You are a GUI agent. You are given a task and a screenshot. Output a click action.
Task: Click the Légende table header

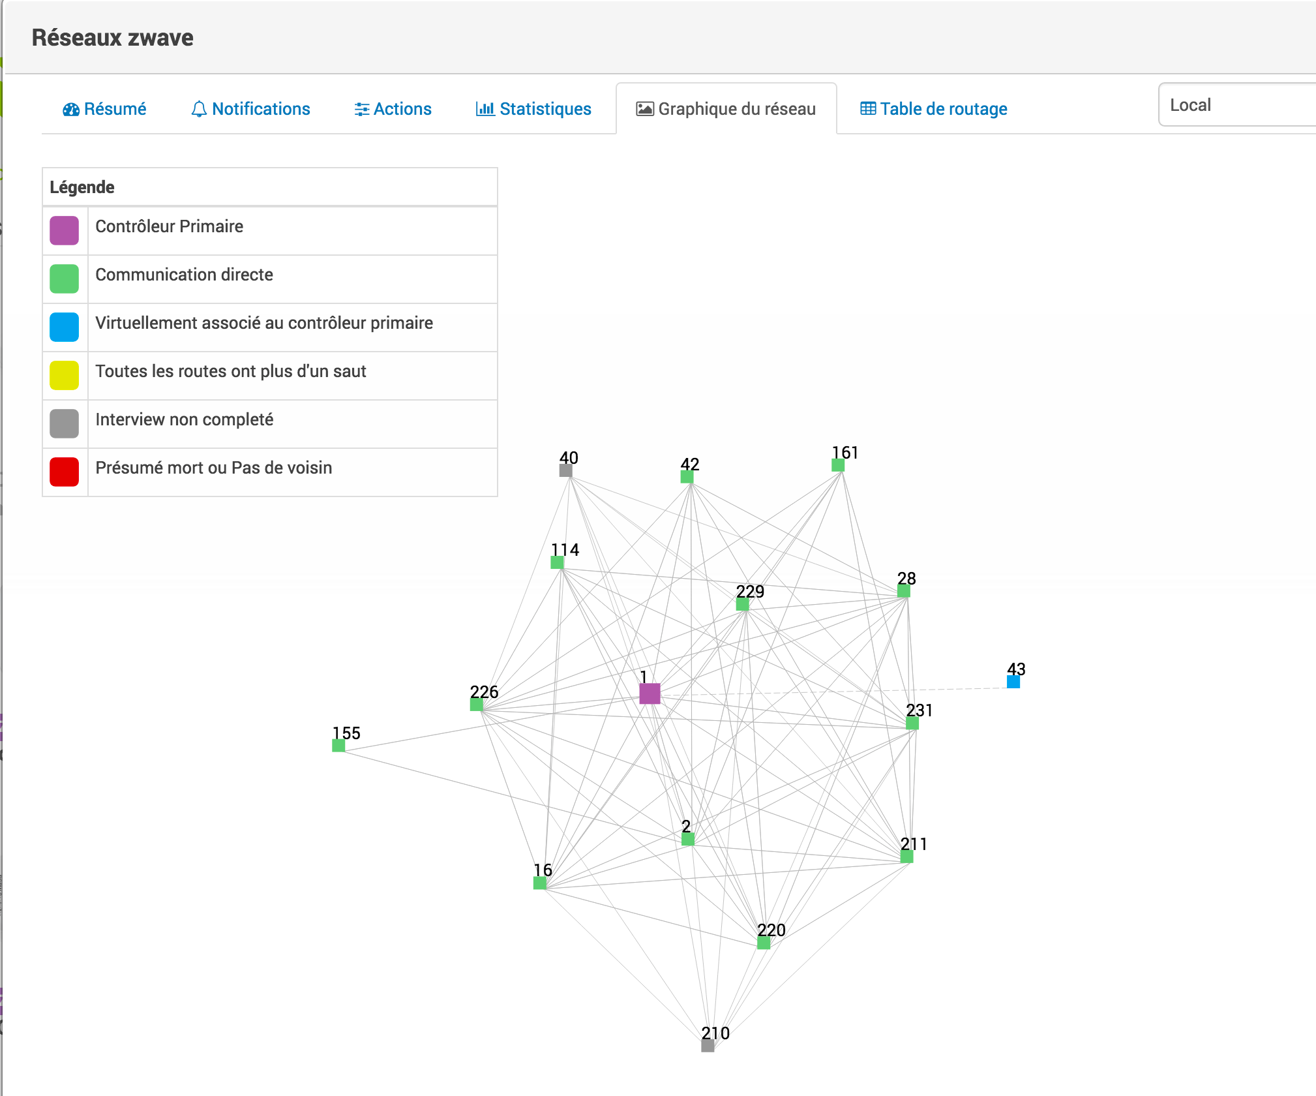pos(270,187)
